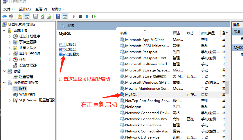Expand the 共享文件夹 branch arrow
The width and height of the screenshot is (243, 140).
coord(10,48)
